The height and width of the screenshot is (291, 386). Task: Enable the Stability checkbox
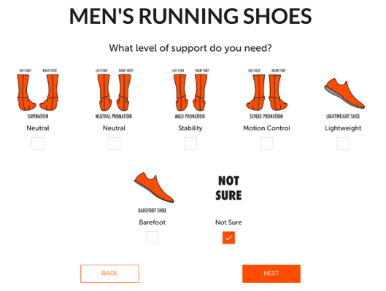coord(190,144)
